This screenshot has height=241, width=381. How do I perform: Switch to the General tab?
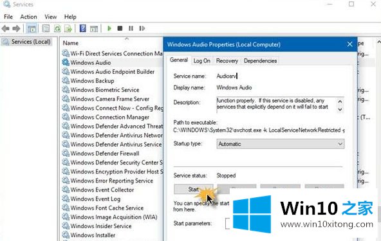179,60
